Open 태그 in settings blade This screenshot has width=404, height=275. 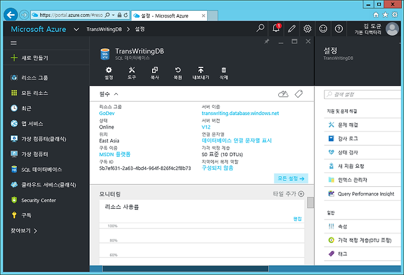pyautogui.click(x=362, y=254)
